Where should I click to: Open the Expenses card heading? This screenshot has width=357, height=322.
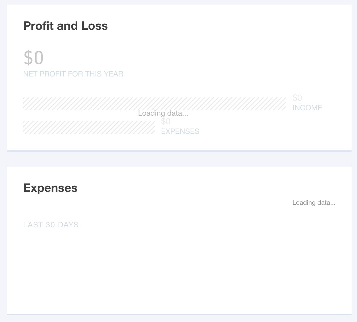(50, 188)
